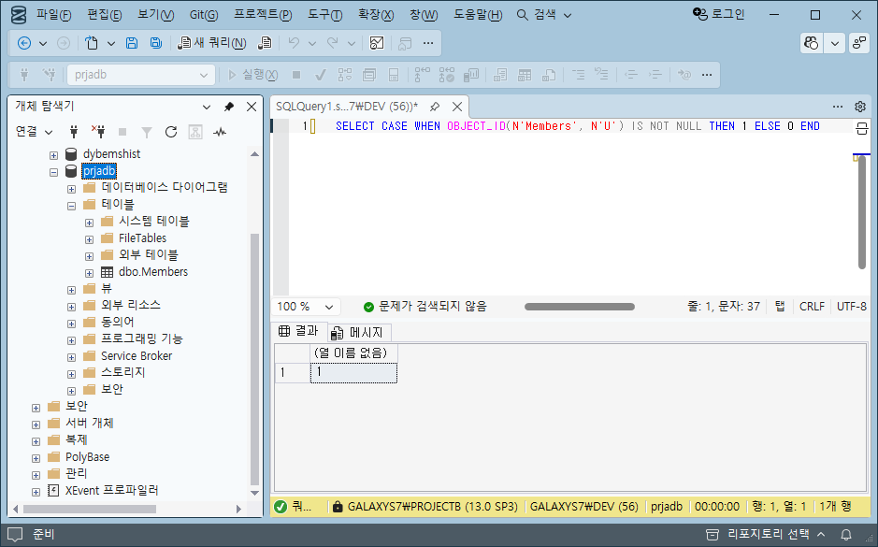Viewport: 878px width, 547px height.
Task: Open the 프로젝트 (Project) menu
Action: [x=263, y=15]
